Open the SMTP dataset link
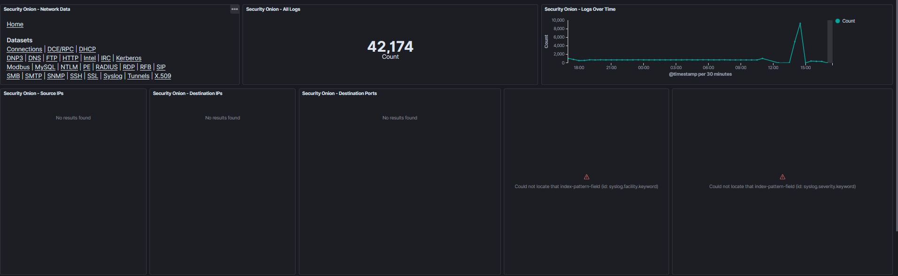 point(33,76)
